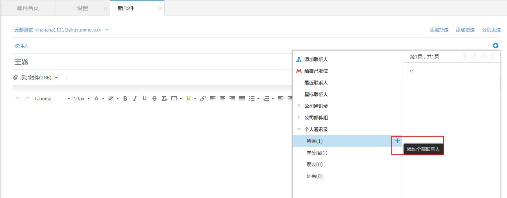Select the 未分组(1) contact group
Viewport: 507px width, 198px height.
tap(317, 153)
